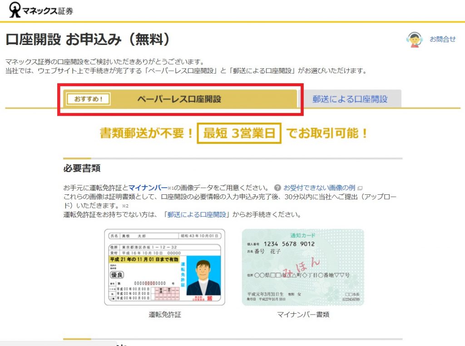Open the お受付できない画像の例 link
Image resolution: width=465 pixels, height=346 pixels.
pyautogui.click(x=319, y=188)
